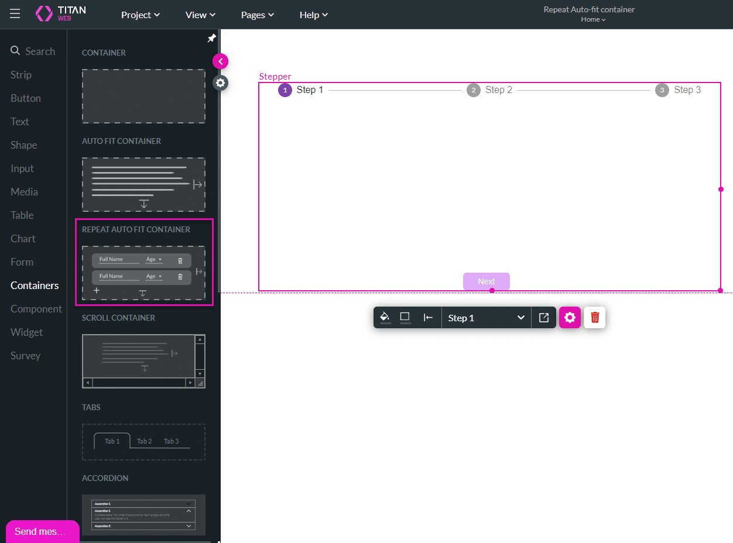Click the Send message chat button
This screenshot has width=733, height=543.
point(42,531)
